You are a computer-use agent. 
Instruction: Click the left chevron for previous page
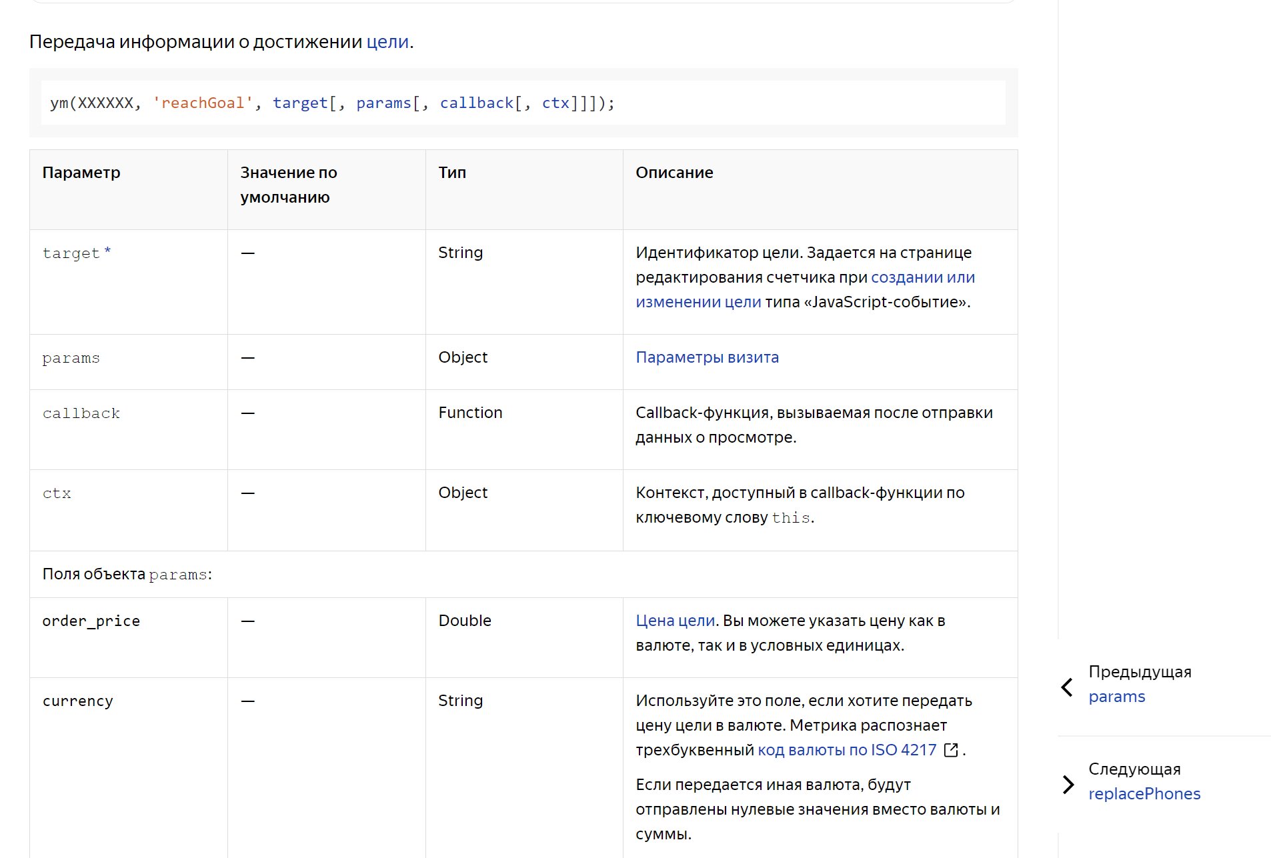(x=1067, y=687)
